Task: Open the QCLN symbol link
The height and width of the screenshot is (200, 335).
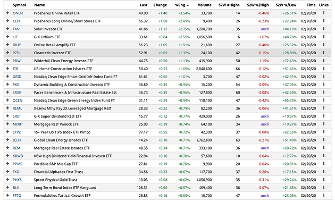Action: click(x=18, y=101)
